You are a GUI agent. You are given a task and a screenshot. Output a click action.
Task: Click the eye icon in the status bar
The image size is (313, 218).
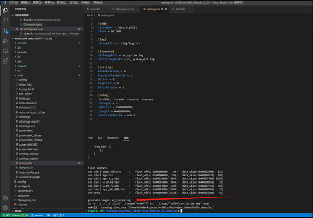pos(49,215)
